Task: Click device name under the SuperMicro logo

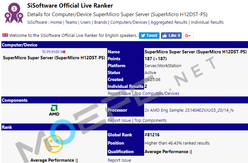Action: coord(54,58)
